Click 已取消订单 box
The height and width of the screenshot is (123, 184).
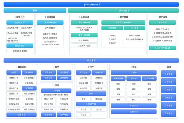tap(64, 104)
